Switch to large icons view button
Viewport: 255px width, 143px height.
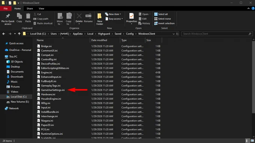click(252, 141)
